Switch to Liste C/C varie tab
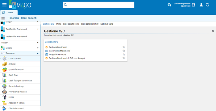216x111 pixels. point(107,24)
